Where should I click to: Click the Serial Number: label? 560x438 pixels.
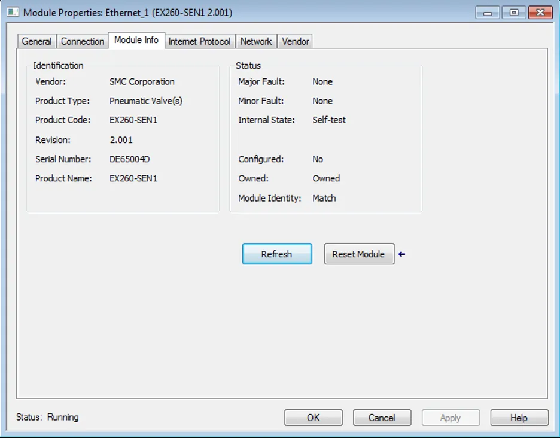63,159
